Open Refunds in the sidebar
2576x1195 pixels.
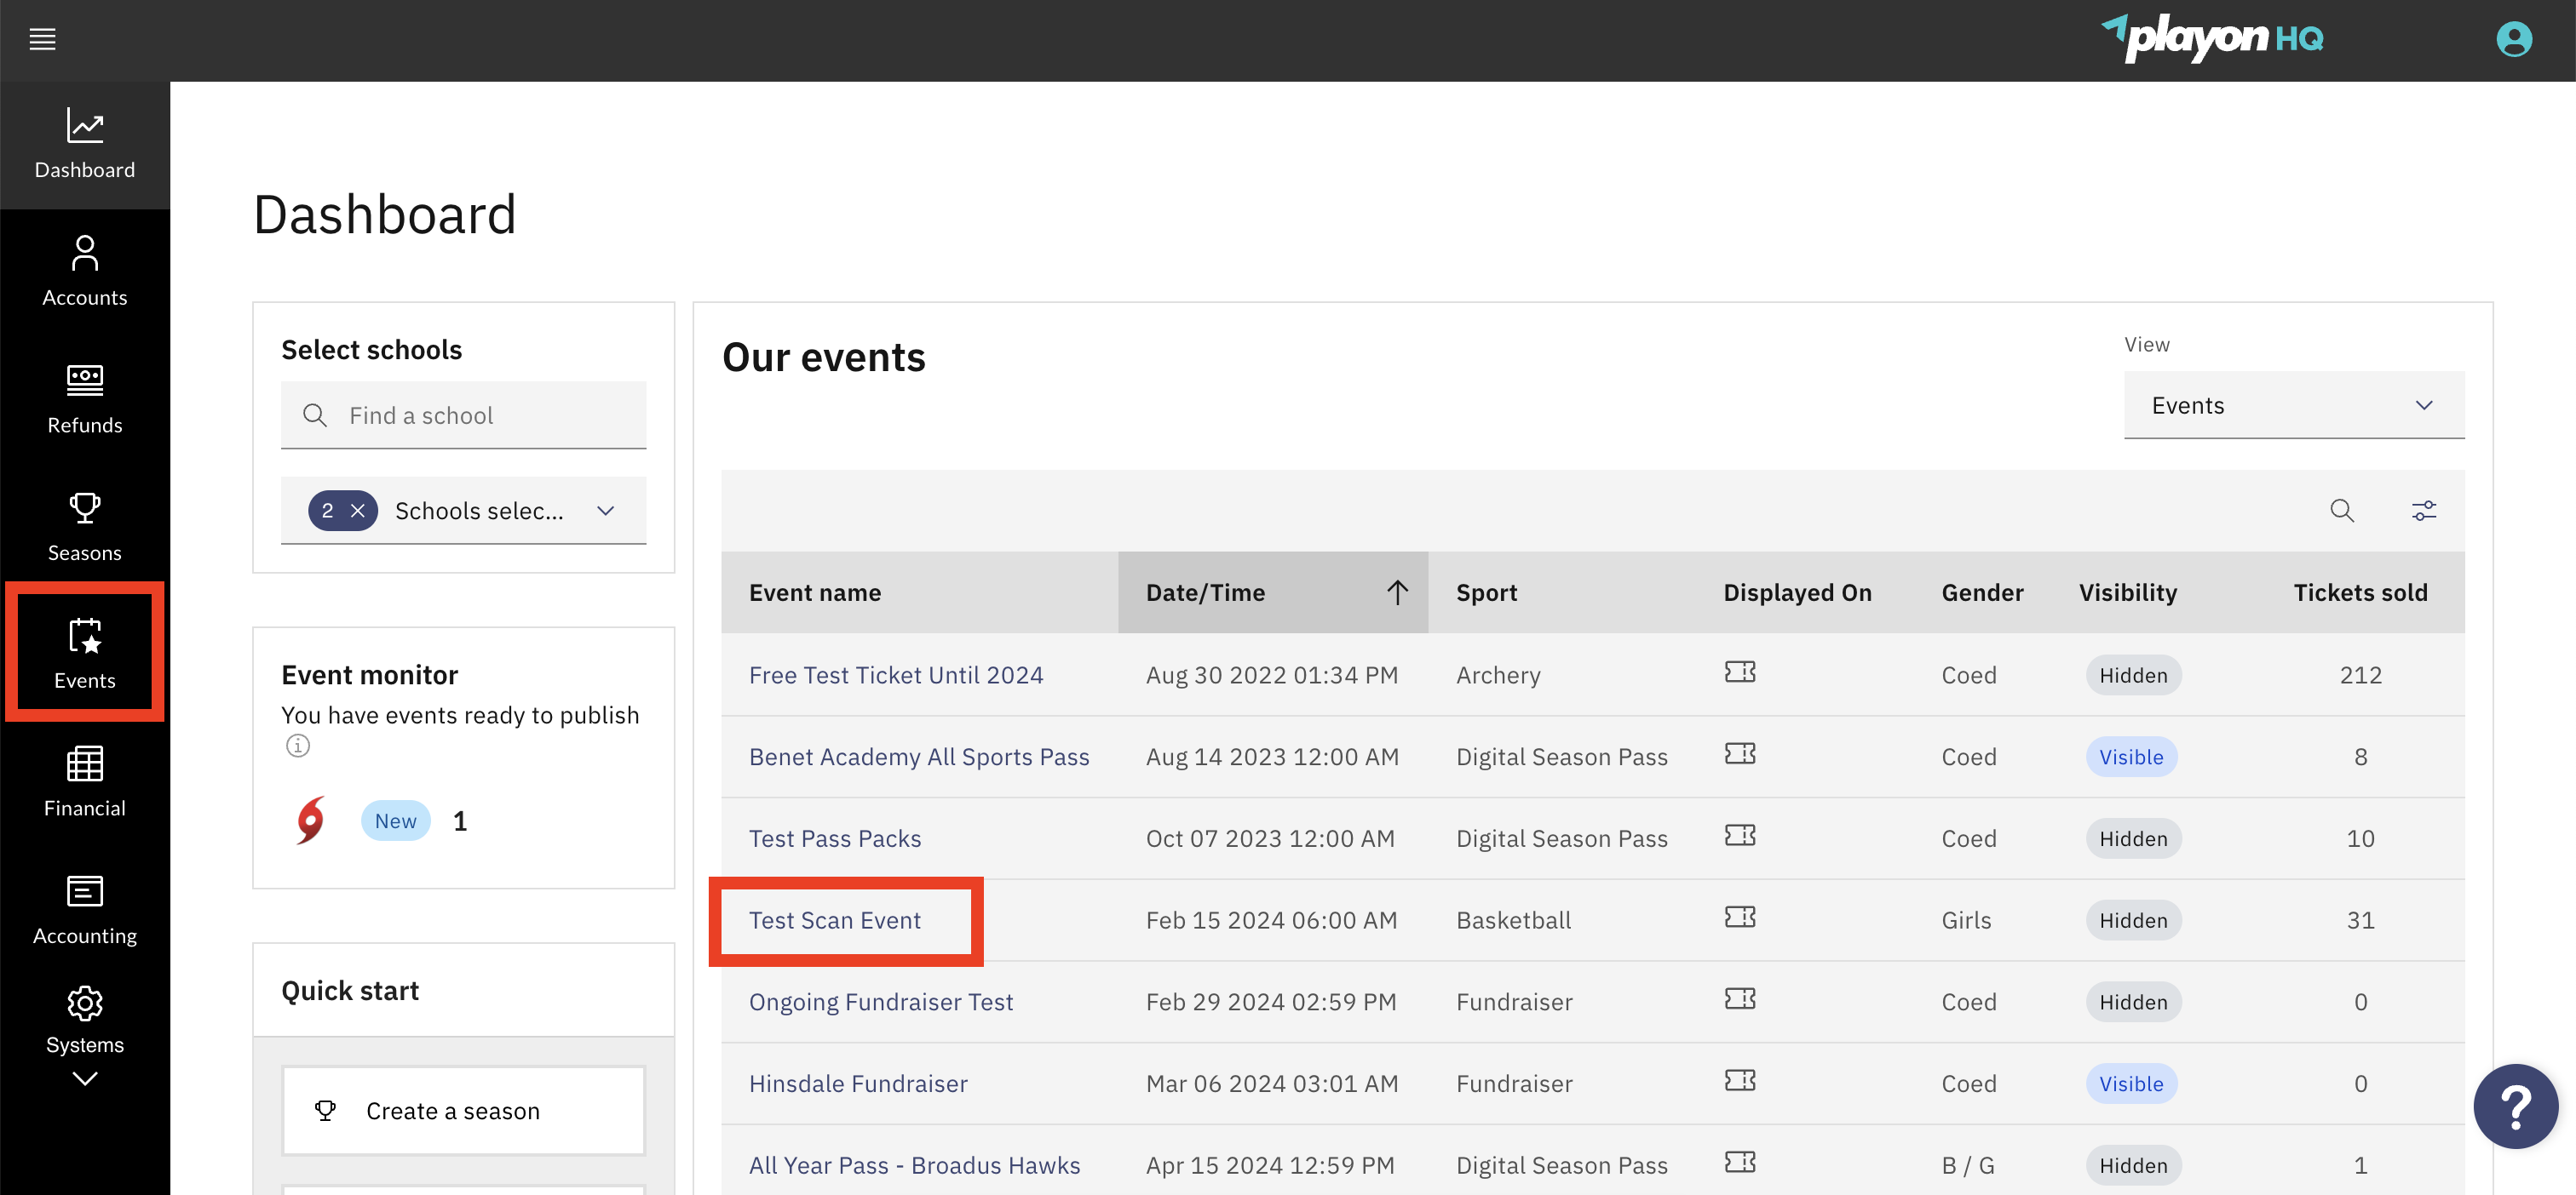pyautogui.click(x=85, y=398)
